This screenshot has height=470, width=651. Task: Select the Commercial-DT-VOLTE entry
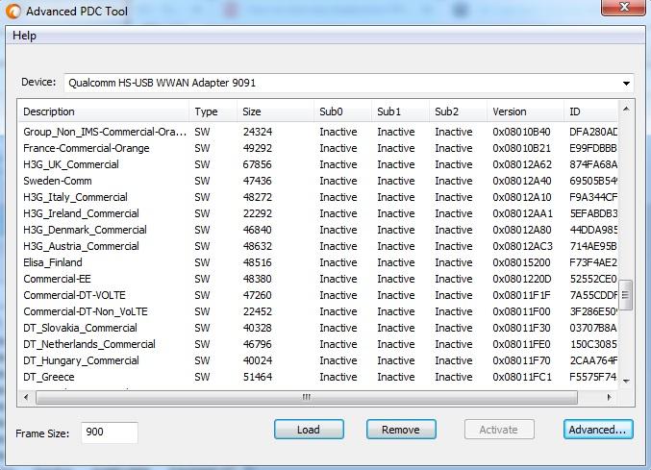[x=74, y=295]
